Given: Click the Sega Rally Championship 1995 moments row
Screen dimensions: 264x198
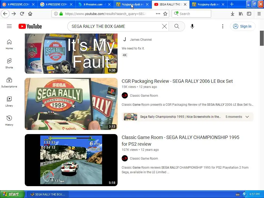Looking at the screenshot, I should (188, 117).
